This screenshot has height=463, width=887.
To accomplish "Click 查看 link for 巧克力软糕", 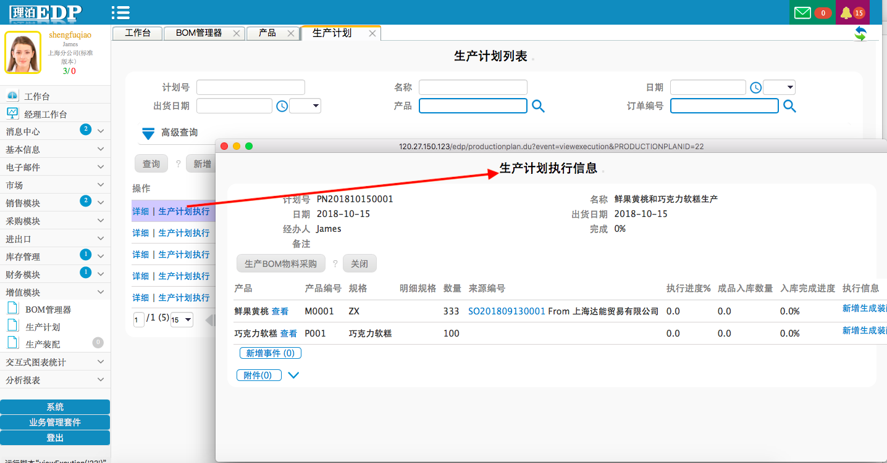I will click(288, 334).
